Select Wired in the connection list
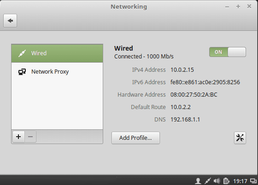This screenshot has width=258, height=185. coord(57,53)
